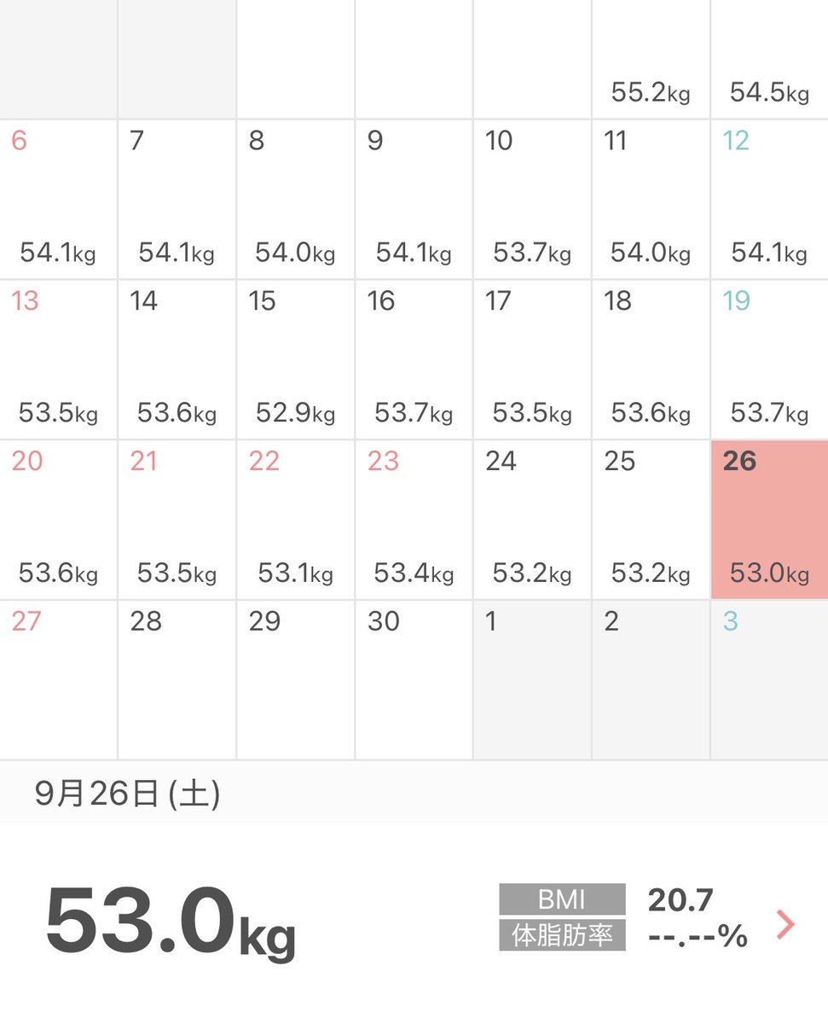Screen dimensions: 828x1024
Task: Tap October 3 greyed cell
Action: coord(769,680)
